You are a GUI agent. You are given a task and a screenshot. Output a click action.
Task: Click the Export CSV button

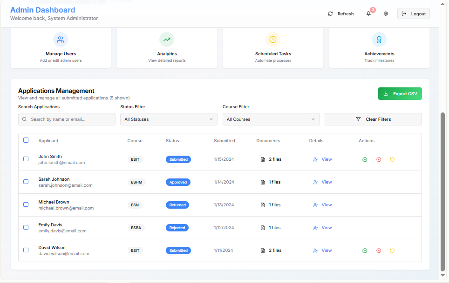[400, 94]
